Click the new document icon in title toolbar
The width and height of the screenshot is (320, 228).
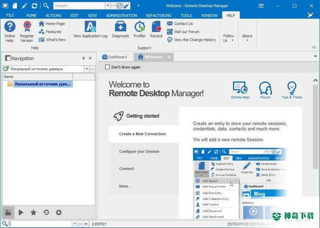tap(15, 5)
